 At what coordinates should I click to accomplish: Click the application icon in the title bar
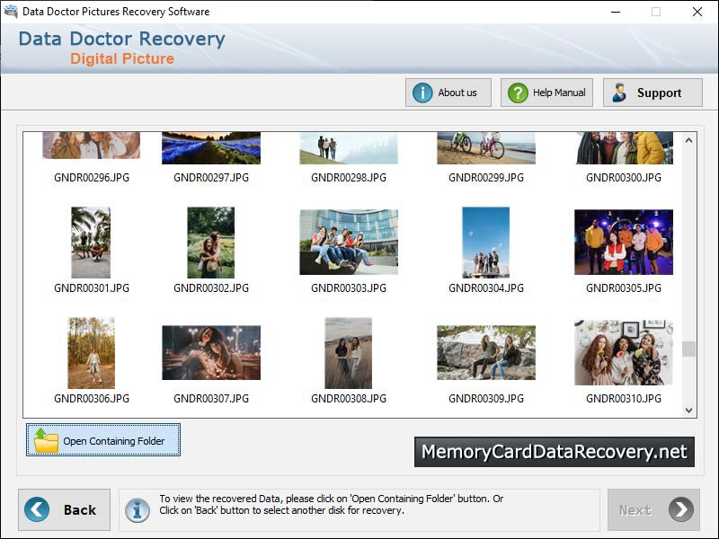[x=11, y=12]
